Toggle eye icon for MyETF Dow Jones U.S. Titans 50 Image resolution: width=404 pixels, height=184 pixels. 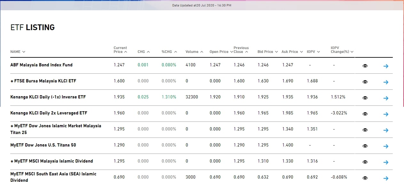tap(365, 146)
